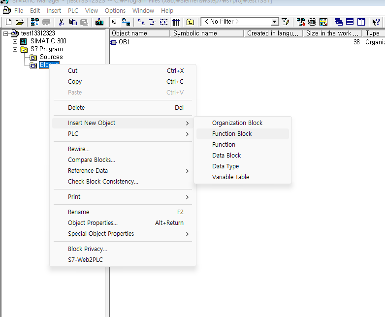Click the Accessible Nodes toolbar icon

point(34,22)
